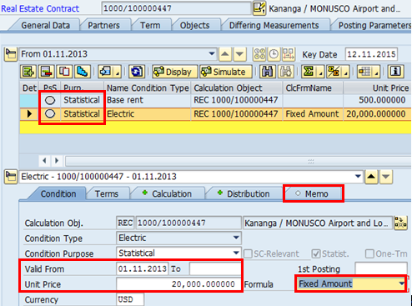This screenshot has width=412, height=306.
Task: Click the icon right of the clock
Action: tap(289, 54)
